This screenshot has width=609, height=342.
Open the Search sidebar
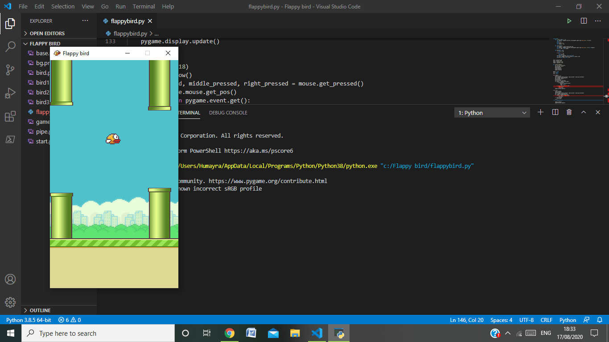coord(10,46)
